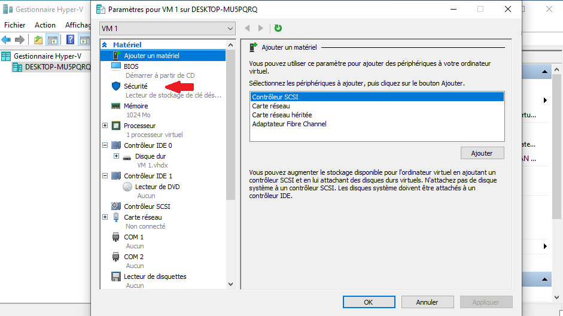Select the COM 1 port icon
This screenshot has height=316, width=563.
[116, 237]
